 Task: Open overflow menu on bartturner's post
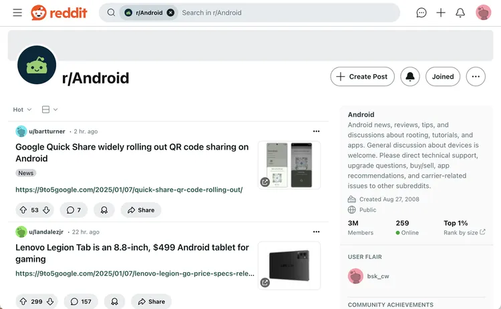coord(316,131)
